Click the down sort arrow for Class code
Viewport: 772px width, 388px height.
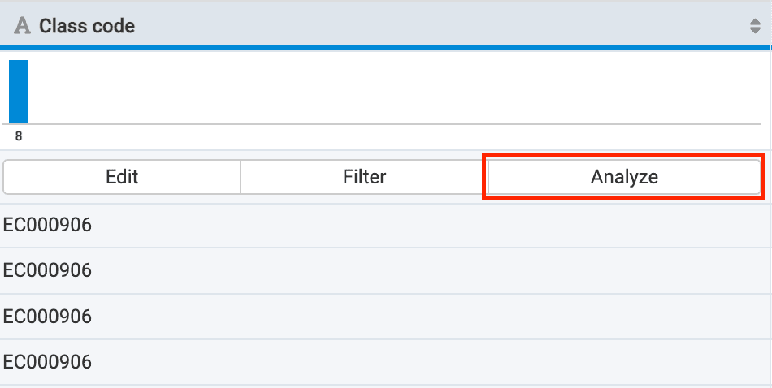755,31
